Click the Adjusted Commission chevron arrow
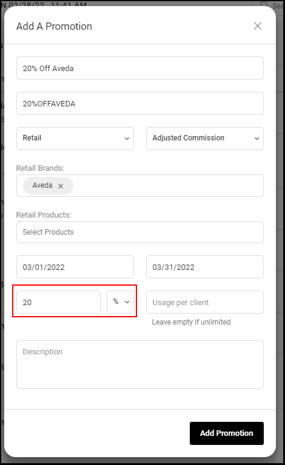 pyautogui.click(x=256, y=139)
